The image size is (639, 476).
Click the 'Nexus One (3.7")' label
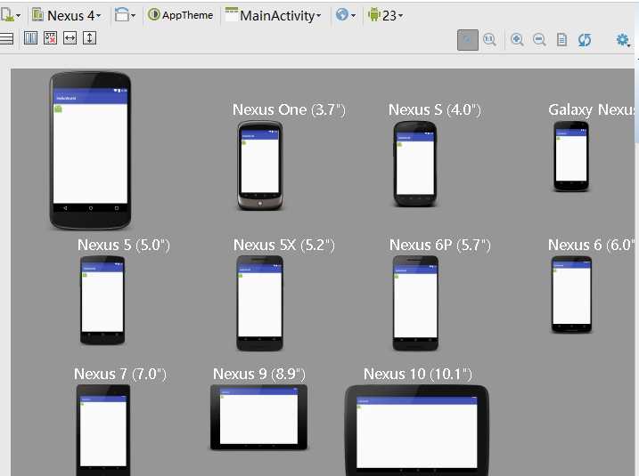[x=289, y=109]
